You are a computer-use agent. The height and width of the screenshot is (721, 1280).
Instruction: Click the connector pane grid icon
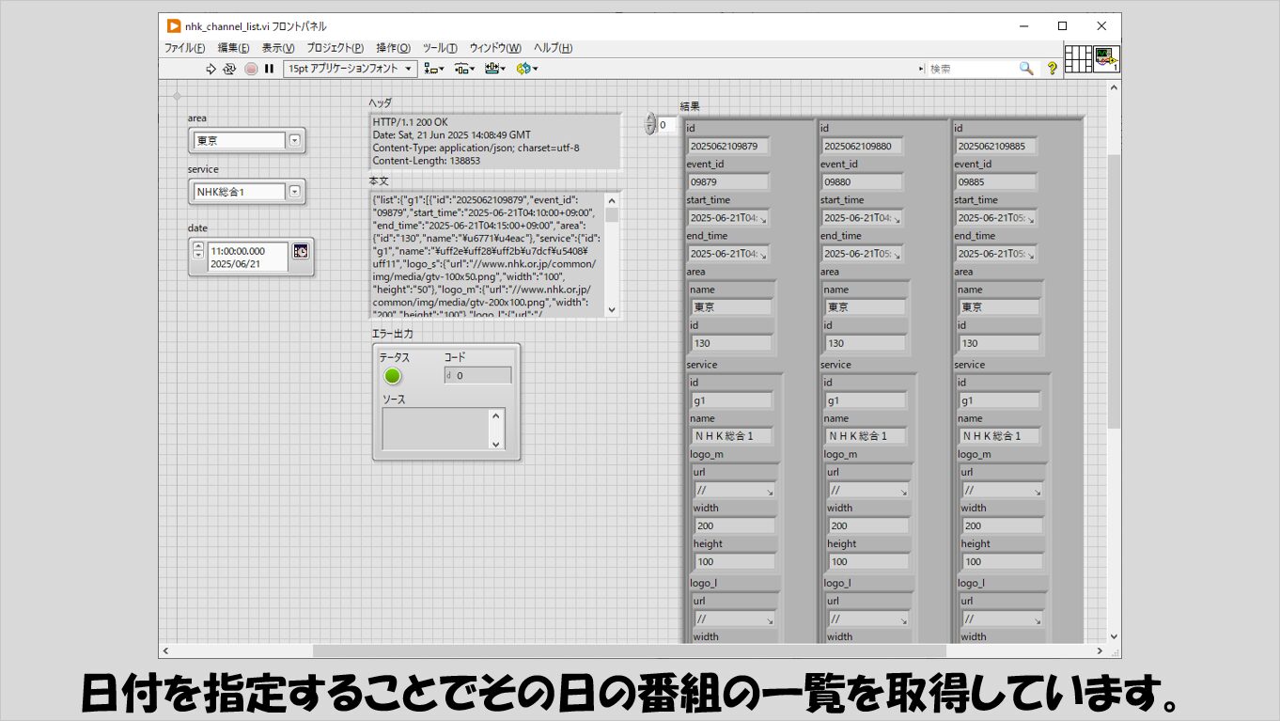[x=1078, y=59]
